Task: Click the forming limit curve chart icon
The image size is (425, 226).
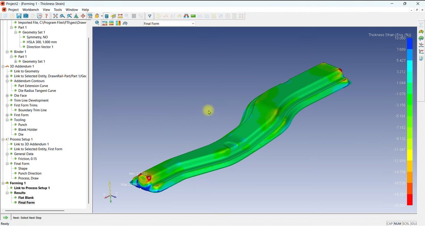Action: [x=421, y=52]
